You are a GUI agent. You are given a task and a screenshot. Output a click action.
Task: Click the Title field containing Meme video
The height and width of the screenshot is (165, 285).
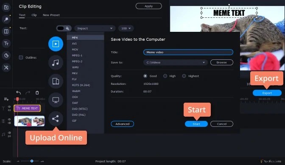click(188, 52)
